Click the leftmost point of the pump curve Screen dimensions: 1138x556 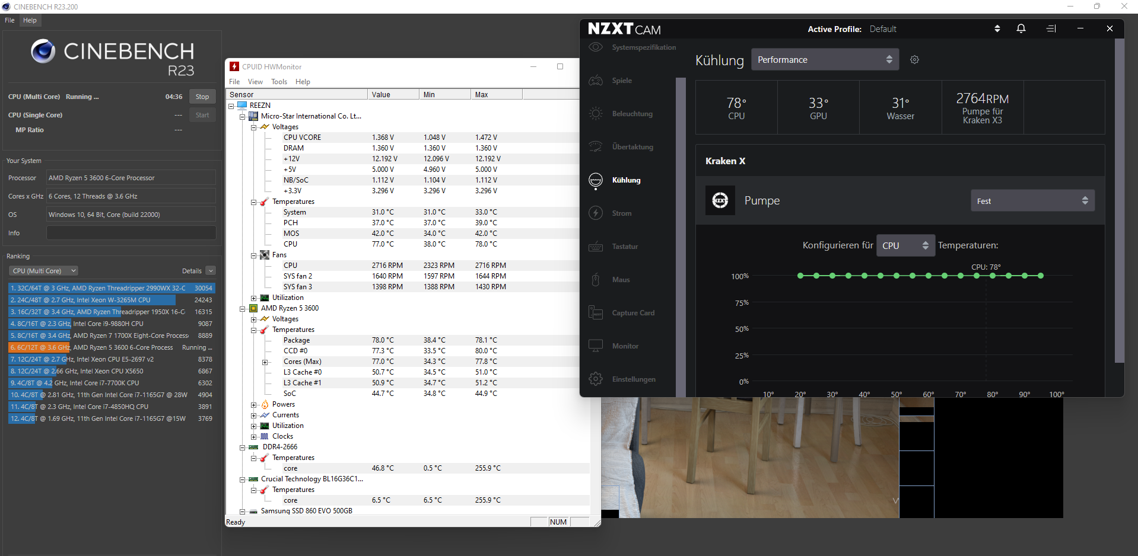[x=800, y=276]
